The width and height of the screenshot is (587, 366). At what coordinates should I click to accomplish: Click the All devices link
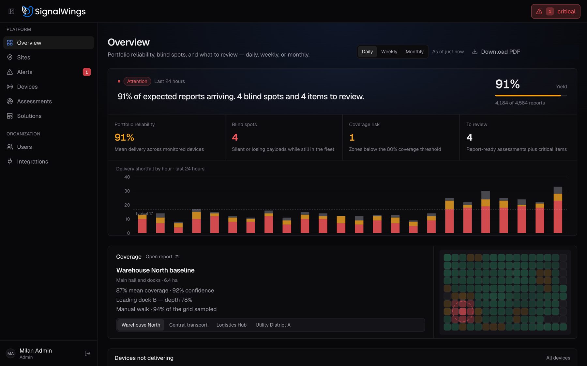pyautogui.click(x=558, y=358)
